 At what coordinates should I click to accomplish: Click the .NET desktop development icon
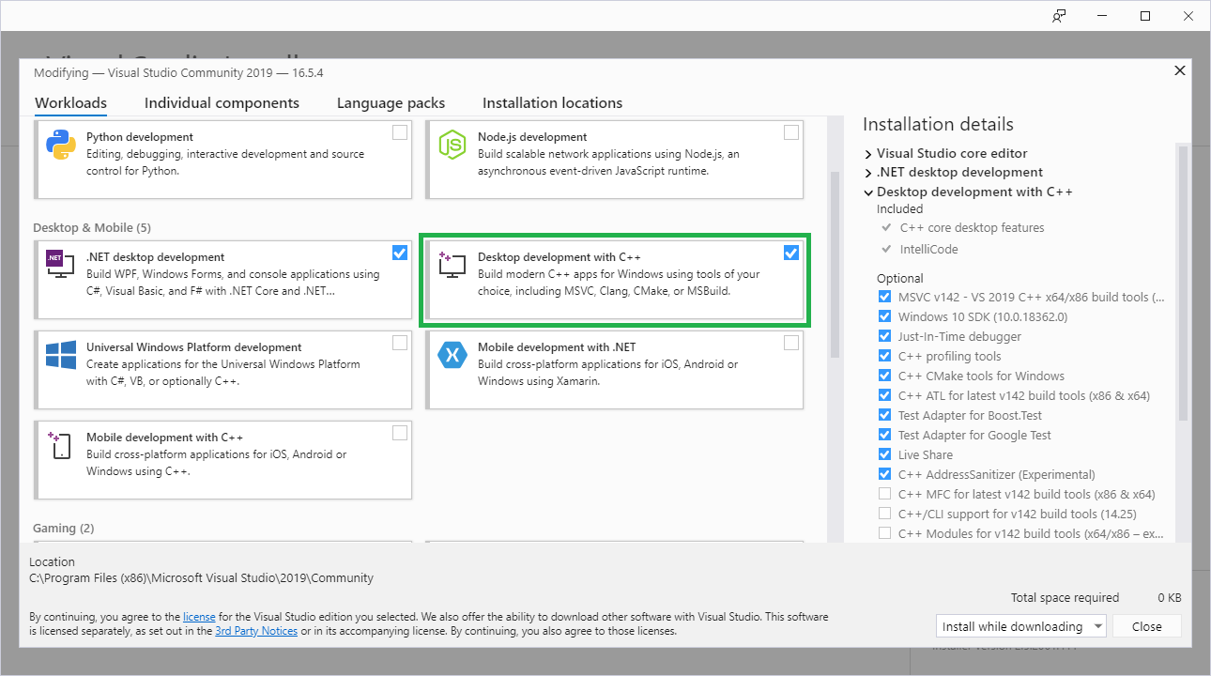pos(60,265)
